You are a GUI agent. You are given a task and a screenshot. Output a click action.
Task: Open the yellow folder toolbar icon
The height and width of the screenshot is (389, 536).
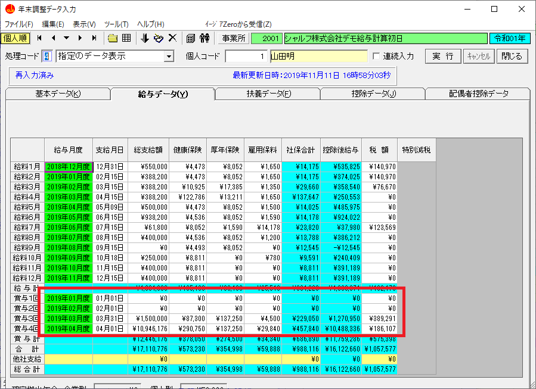(x=113, y=38)
